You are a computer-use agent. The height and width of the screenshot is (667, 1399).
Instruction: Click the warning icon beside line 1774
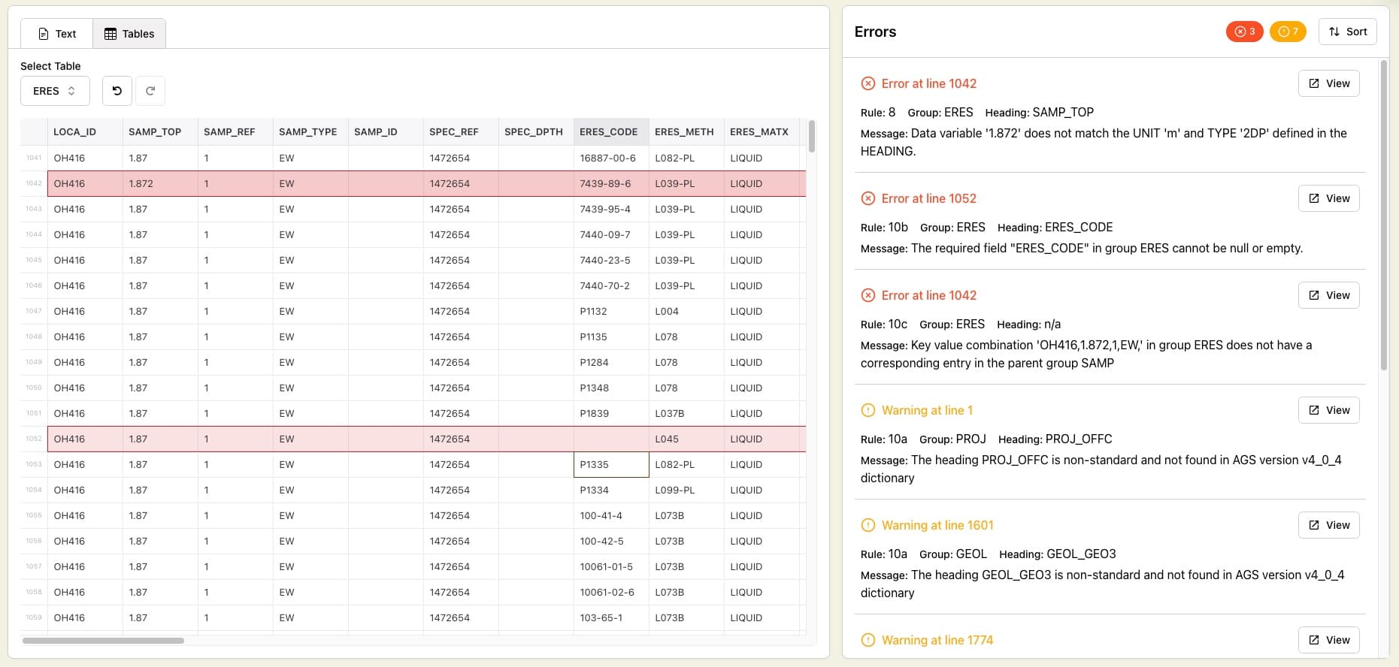pos(868,640)
